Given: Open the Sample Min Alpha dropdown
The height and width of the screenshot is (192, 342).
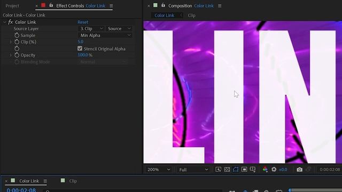Looking at the screenshot, I should [x=105, y=35].
